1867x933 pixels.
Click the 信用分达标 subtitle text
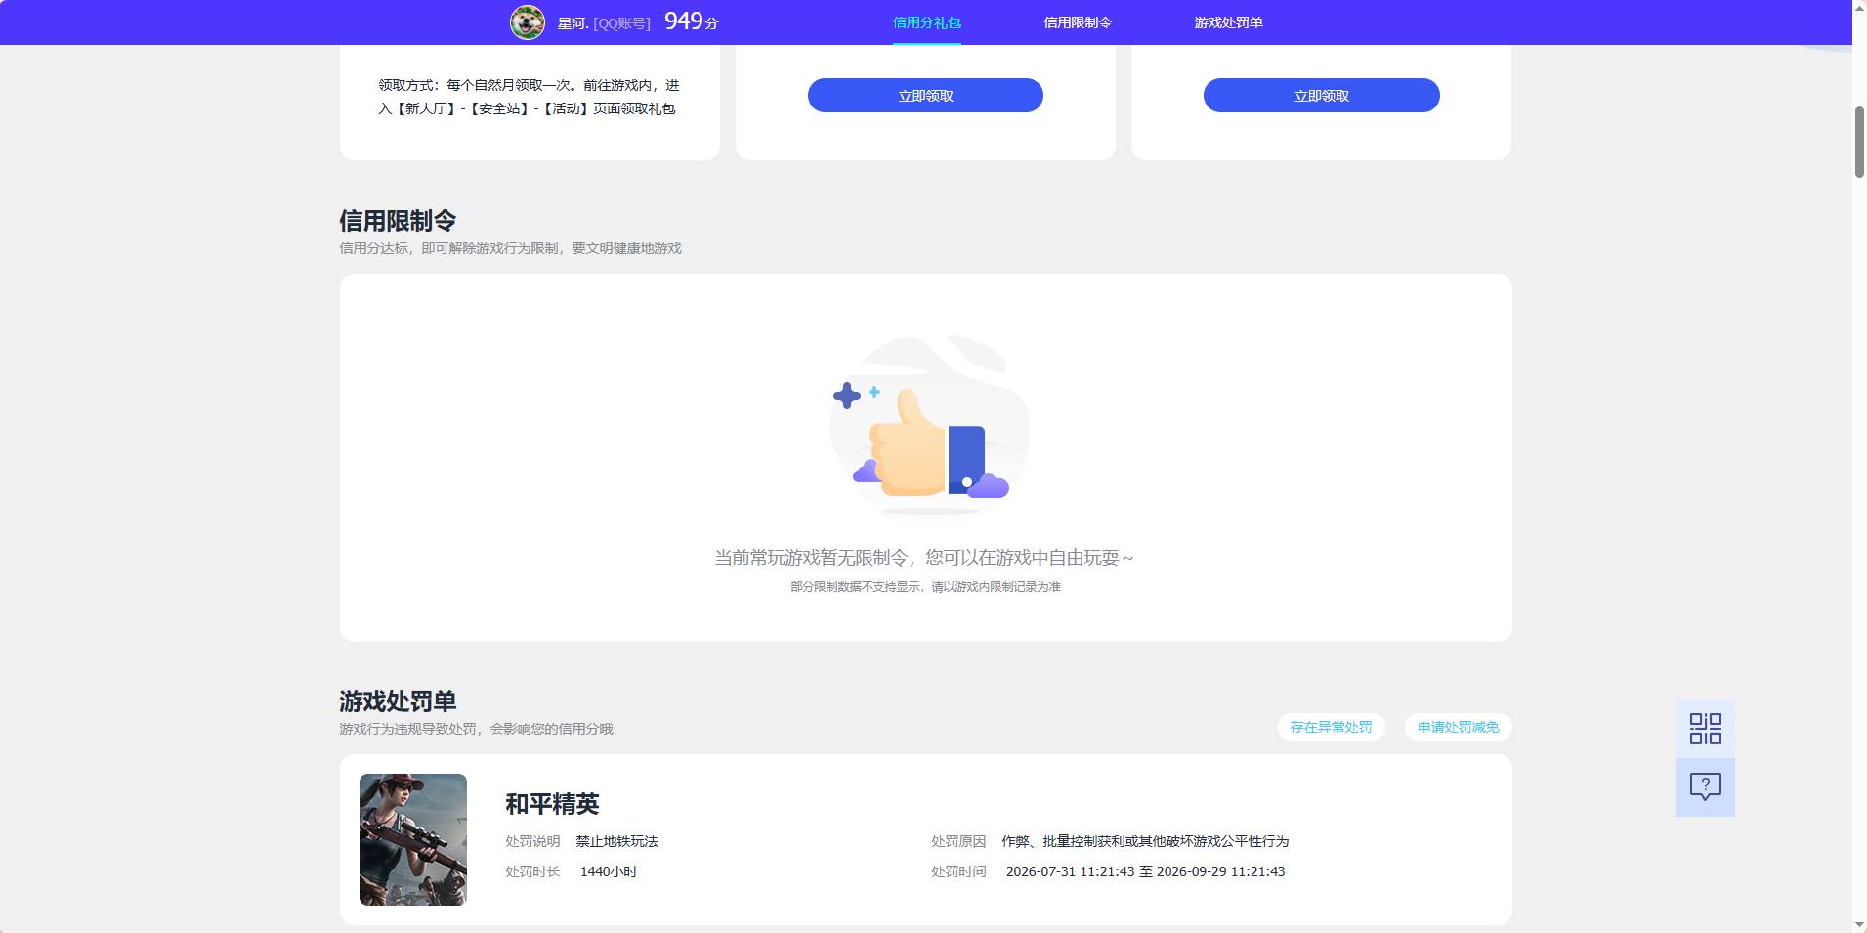click(x=510, y=248)
